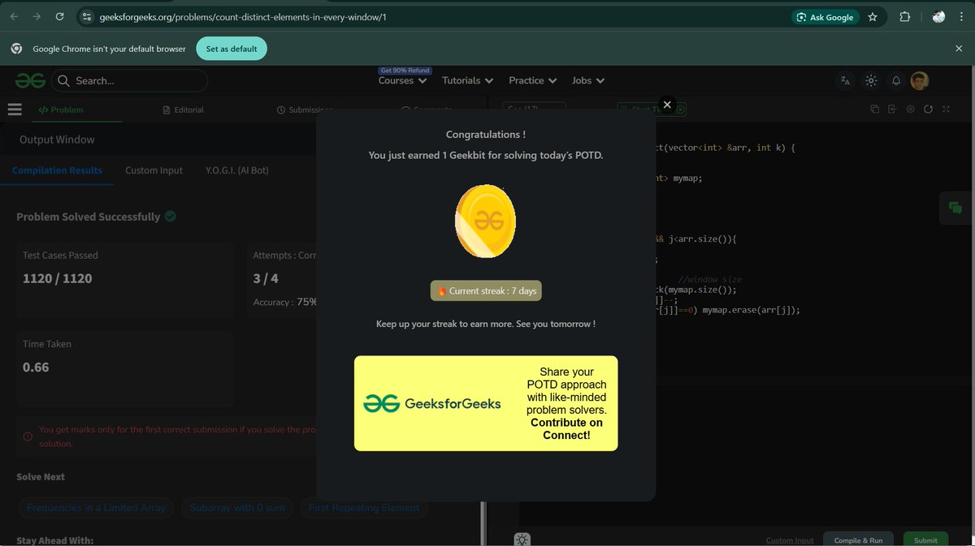Click the Current streak 7 days badge
This screenshot has height=546, width=975.
[486, 290]
